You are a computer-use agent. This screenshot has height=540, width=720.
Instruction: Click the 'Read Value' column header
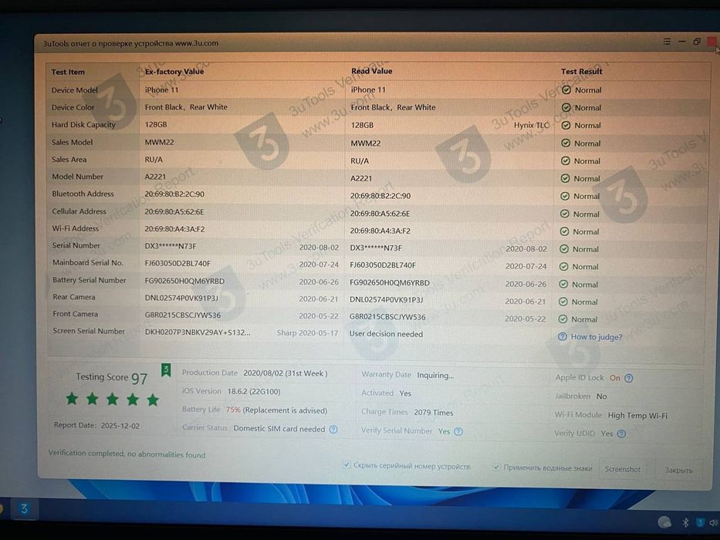point(371,71)
